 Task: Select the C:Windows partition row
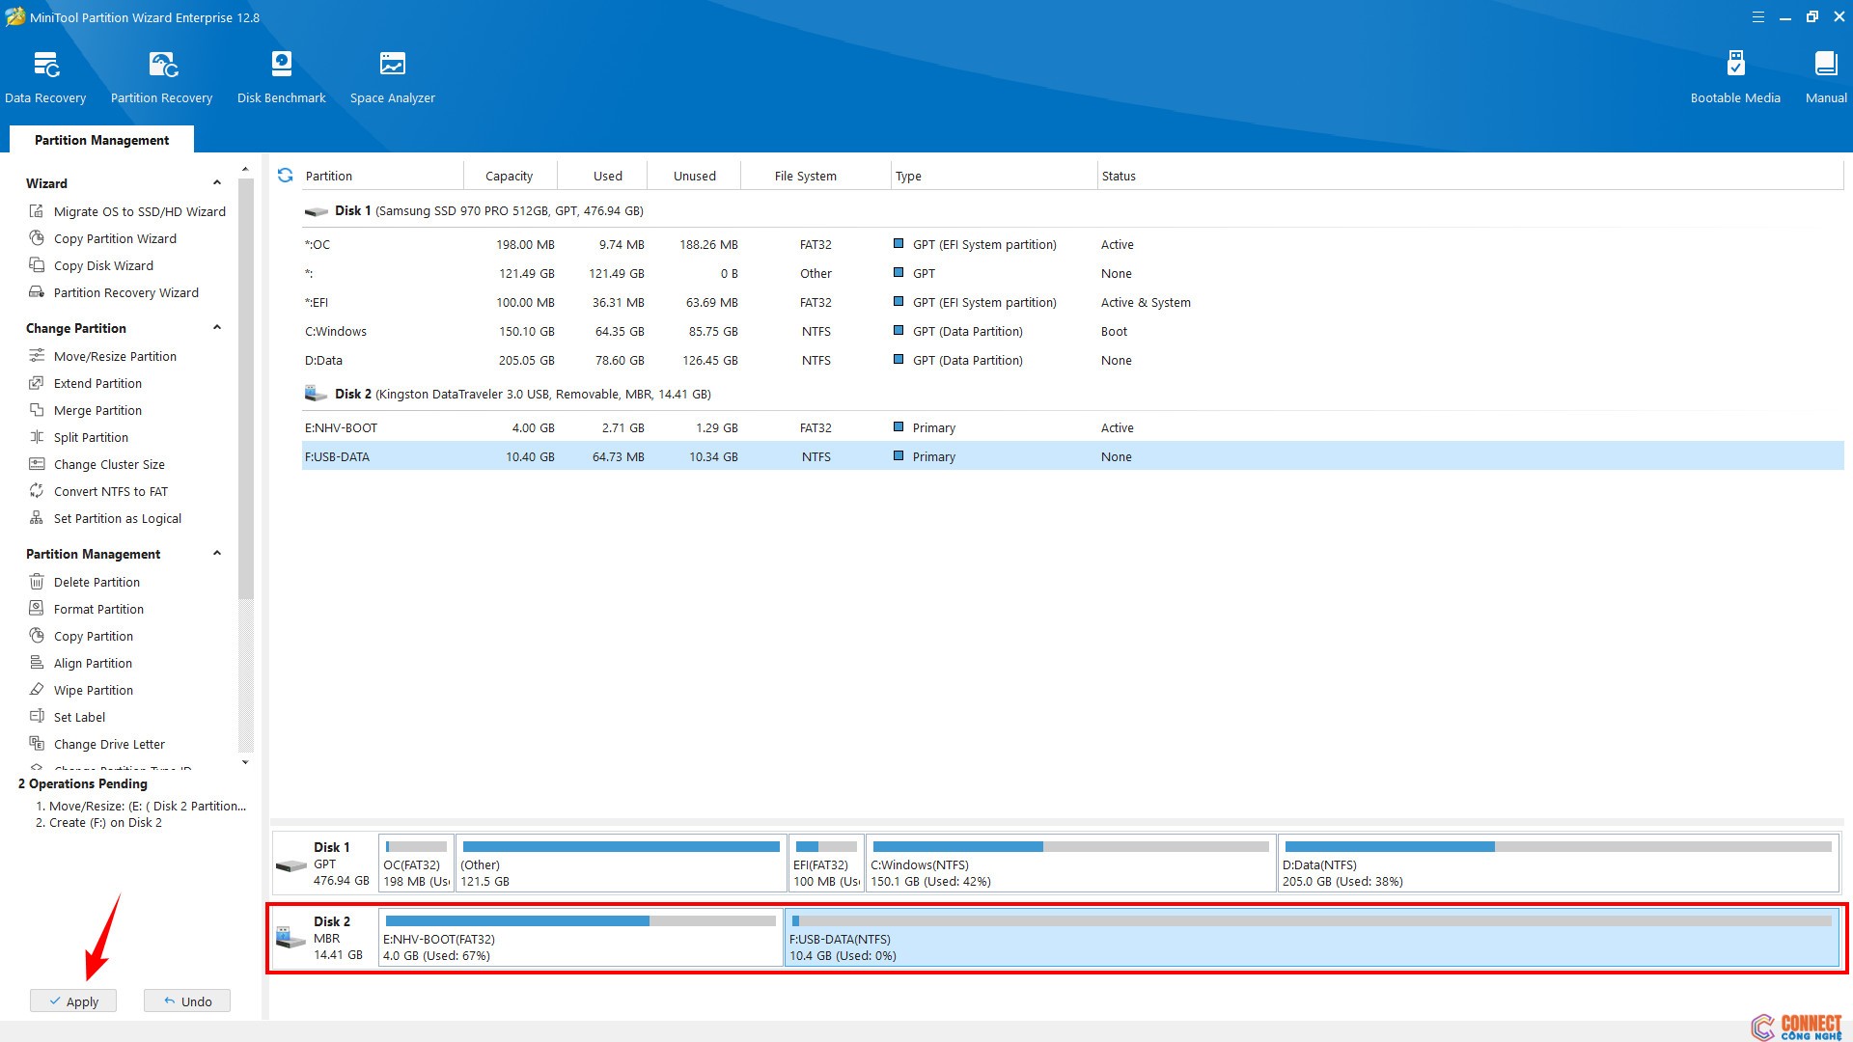coord(1072,331)
